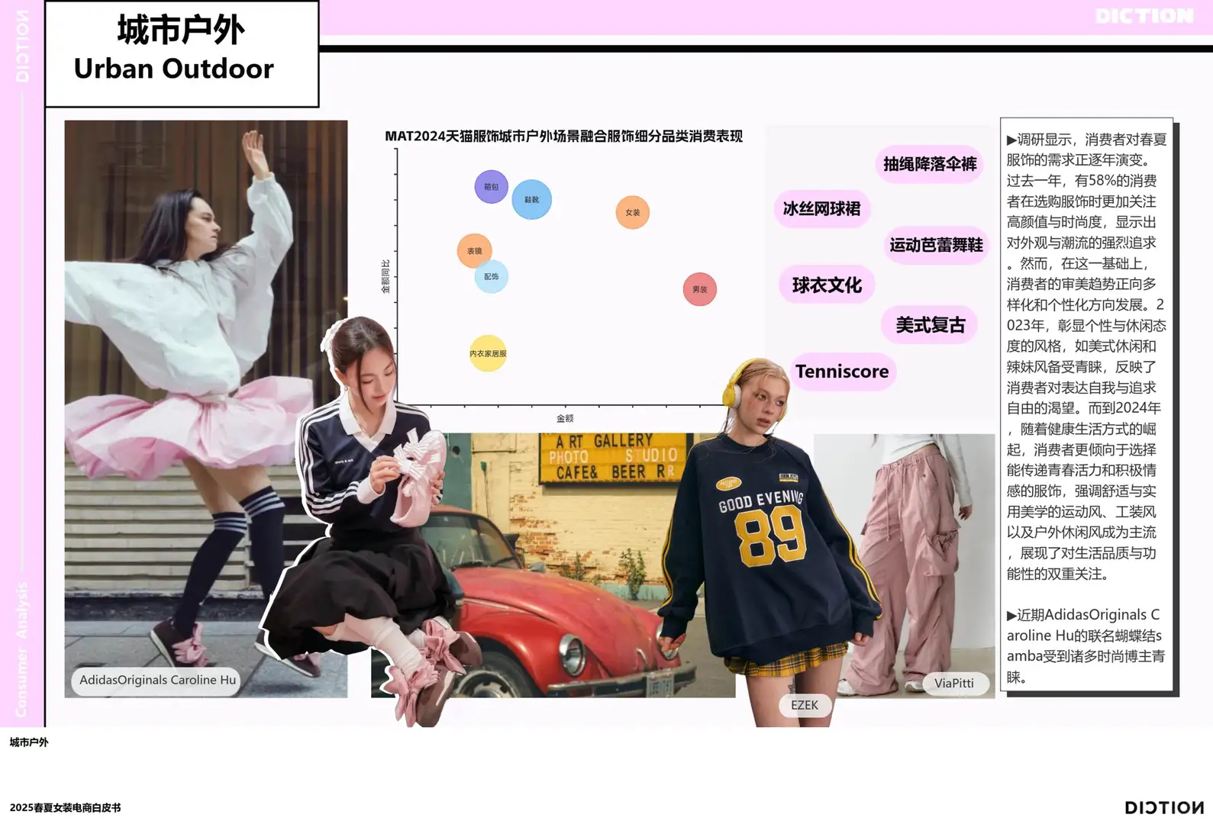Image resolution: width=1213 pixels, height=824 pixels.
Task: Click the blue 鞋靴 bubble in chart
Action: pyautogui.click(x=531, y=199)
